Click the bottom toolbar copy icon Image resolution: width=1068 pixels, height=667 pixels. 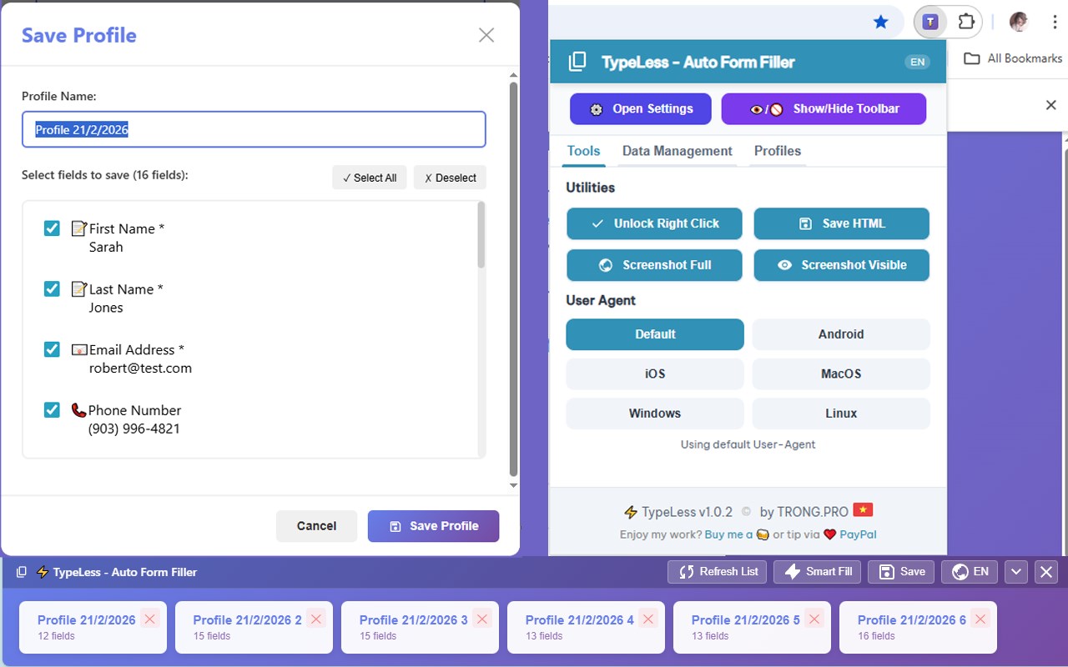[x=22, y=572]
